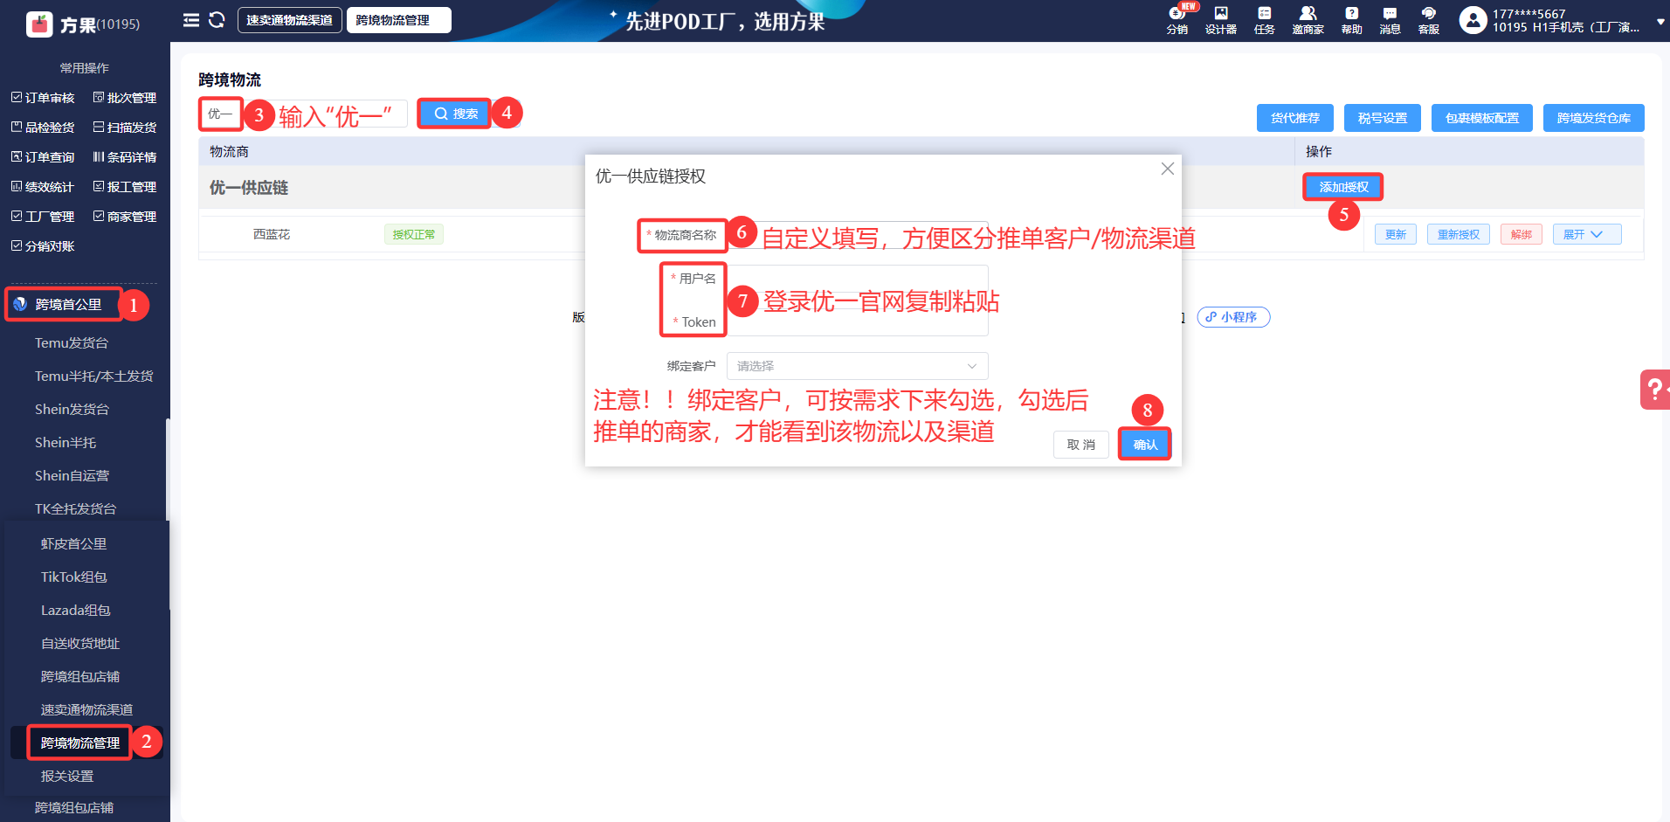1670x822 pixels.
Task: Open 报关设置 menu item
Action: (67, 777)
